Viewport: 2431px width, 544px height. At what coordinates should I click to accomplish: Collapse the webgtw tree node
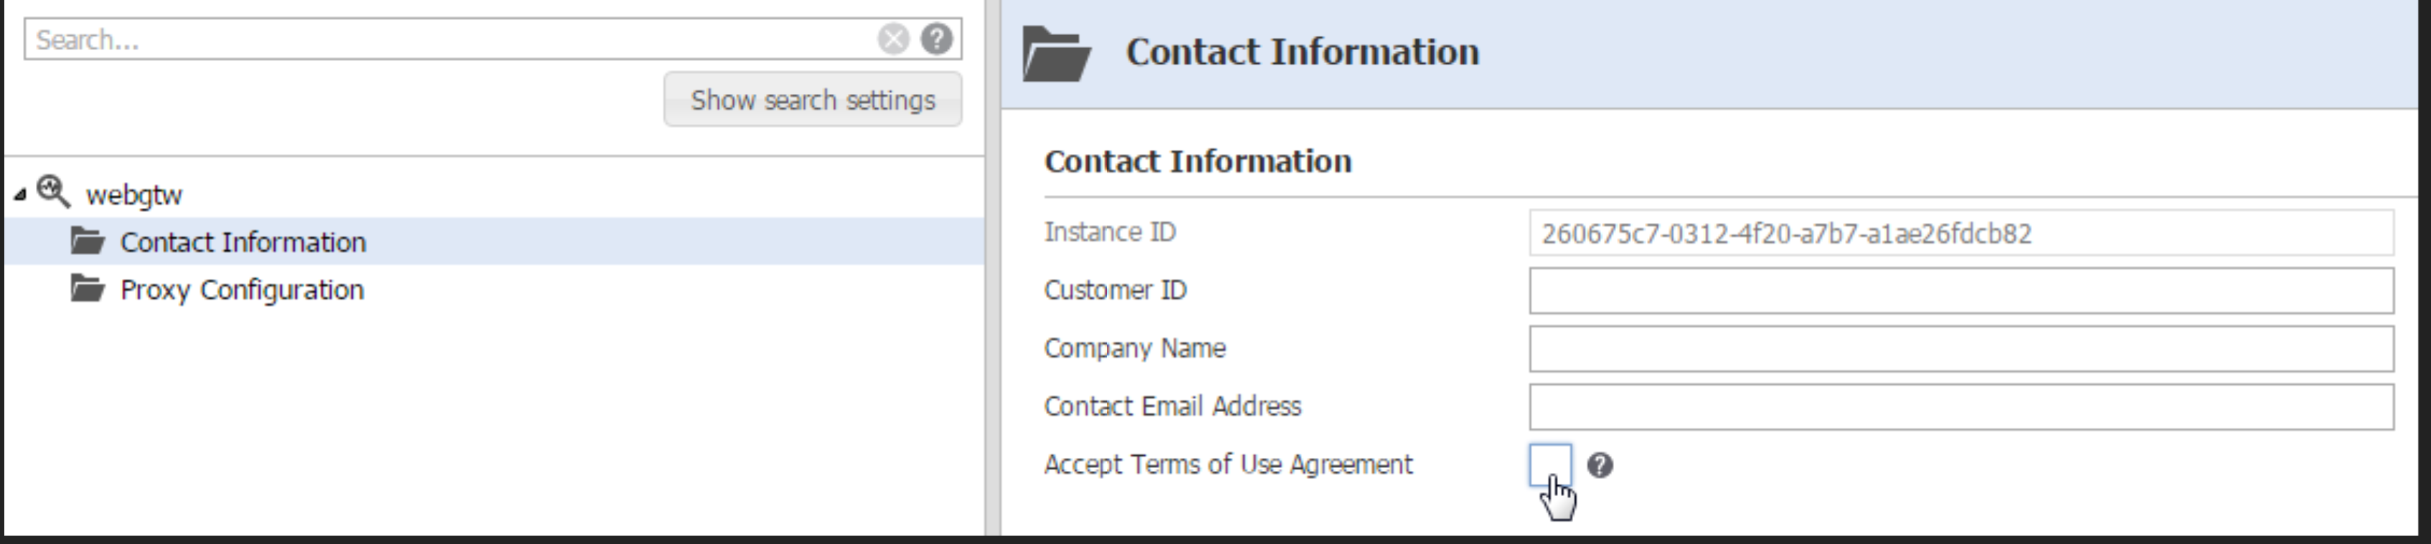click(20, 194)
